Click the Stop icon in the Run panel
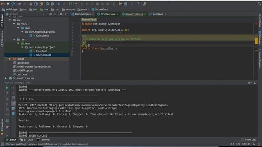The image size is (262, 147). point(7,99)
